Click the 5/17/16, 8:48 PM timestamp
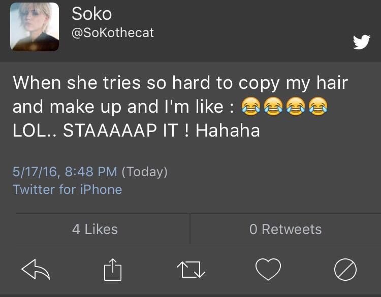 [65, 172]
